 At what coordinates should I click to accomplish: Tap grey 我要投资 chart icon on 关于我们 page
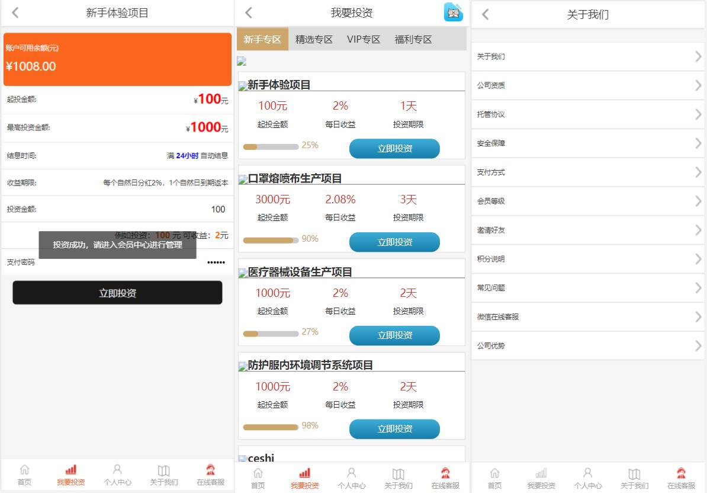(541, 473)
